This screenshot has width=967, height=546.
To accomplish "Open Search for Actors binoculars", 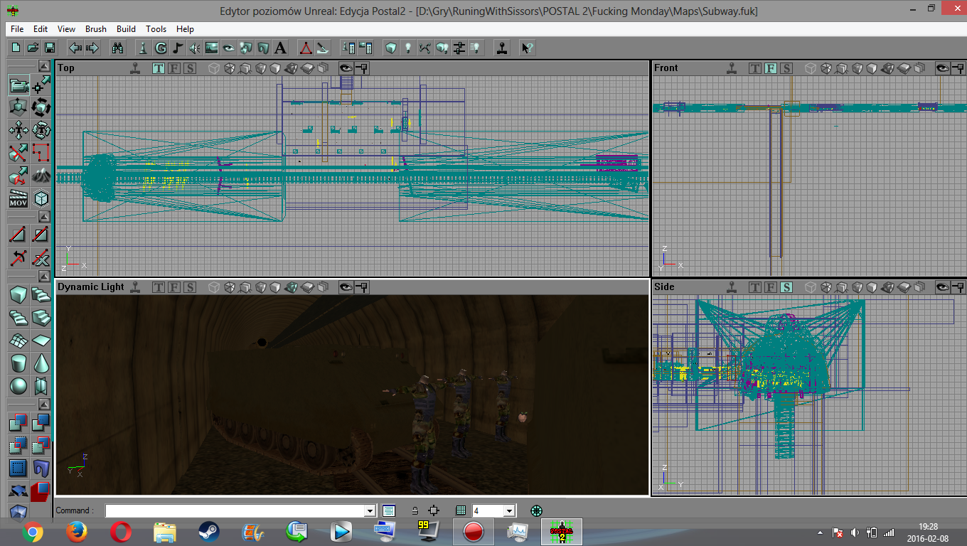I will 118,48.
